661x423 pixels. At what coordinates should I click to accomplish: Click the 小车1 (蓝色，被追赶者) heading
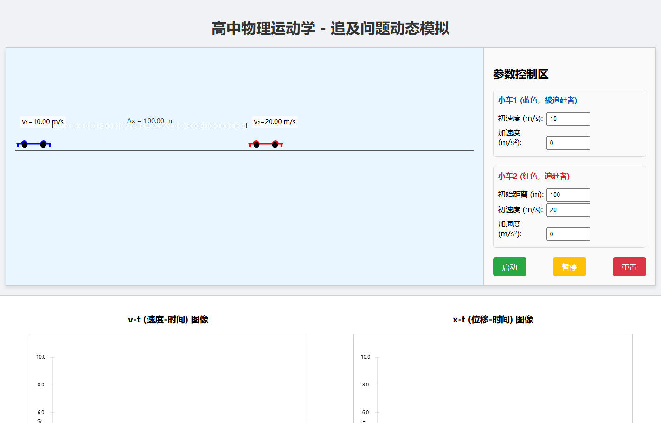(537, 100)
